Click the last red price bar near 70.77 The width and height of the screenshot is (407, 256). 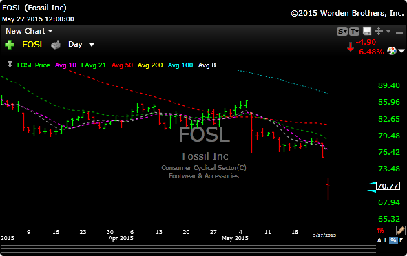(328, 189)
